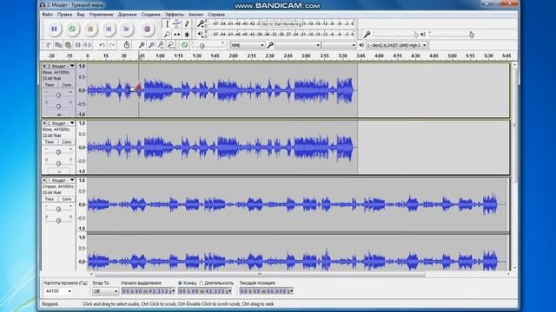This screenshot has width=556, height=312.
Task: Select the Конец radio button
Action: click(x=180, y=283)
